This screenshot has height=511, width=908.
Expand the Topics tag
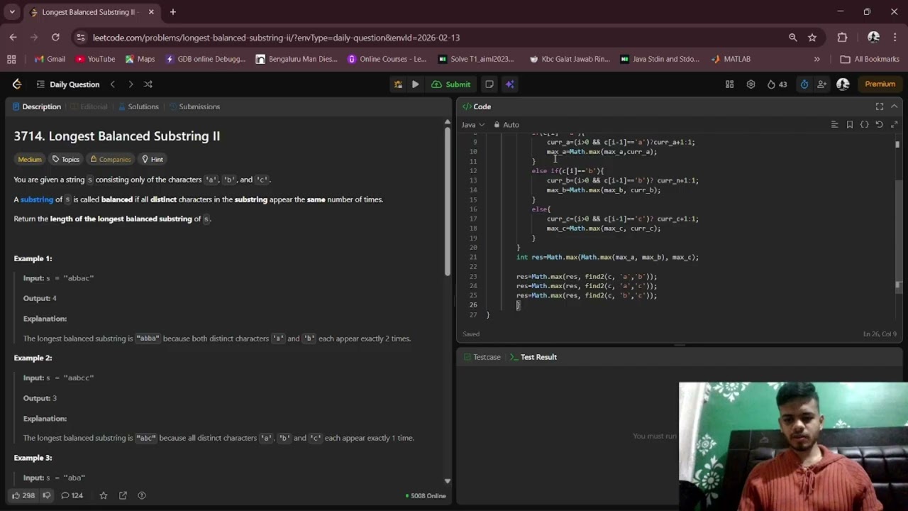65,159
